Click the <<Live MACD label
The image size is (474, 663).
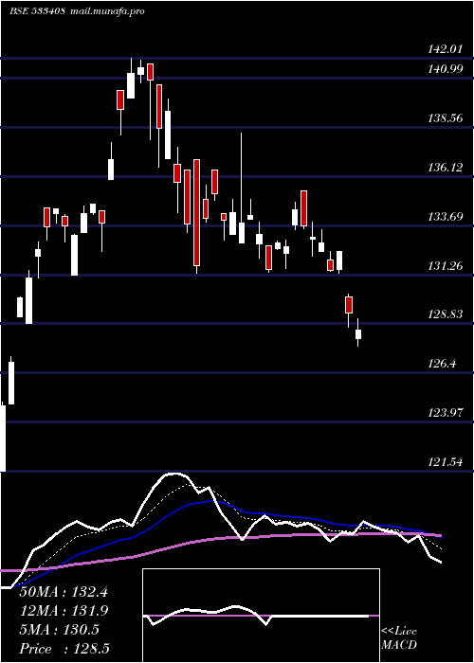[x=399, y=637]
